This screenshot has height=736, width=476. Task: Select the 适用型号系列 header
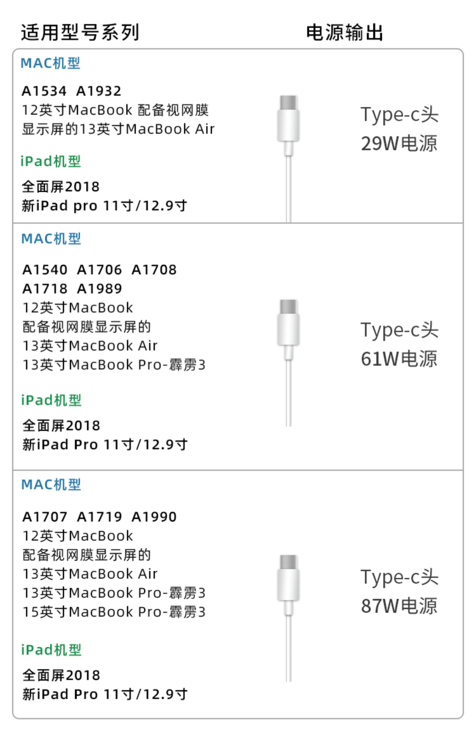coord(80,32)
